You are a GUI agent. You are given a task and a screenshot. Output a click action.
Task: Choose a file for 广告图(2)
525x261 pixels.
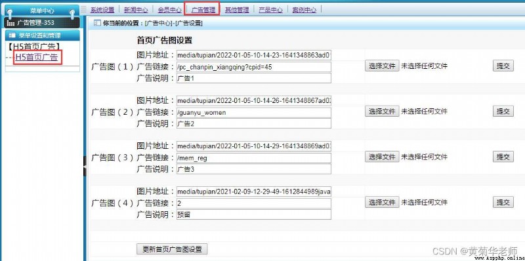tap(382, 111)
